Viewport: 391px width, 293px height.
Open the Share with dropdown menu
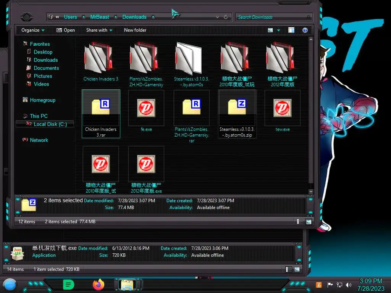[x=99, y=30]
